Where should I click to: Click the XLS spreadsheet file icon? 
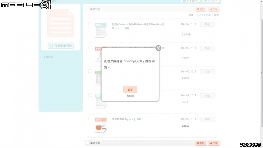pos(98,78)
